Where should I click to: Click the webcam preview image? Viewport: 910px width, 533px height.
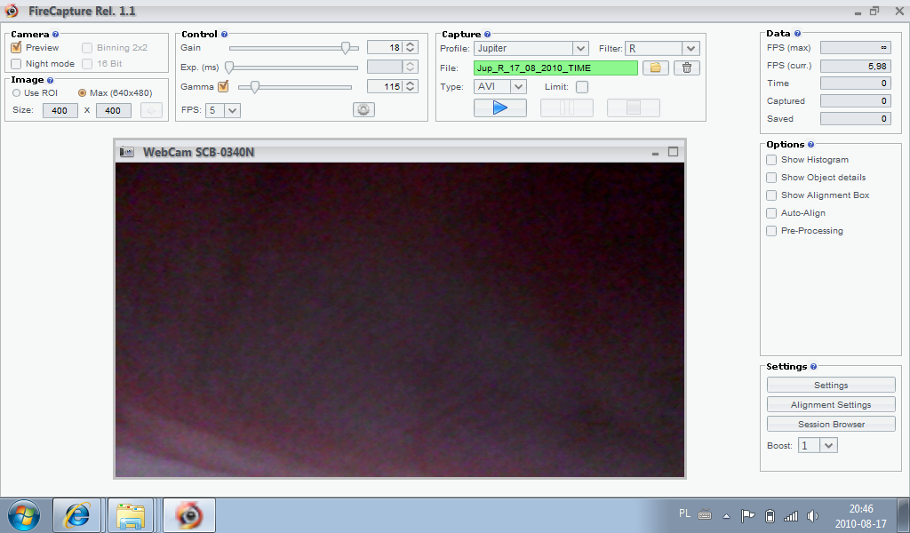400,320
